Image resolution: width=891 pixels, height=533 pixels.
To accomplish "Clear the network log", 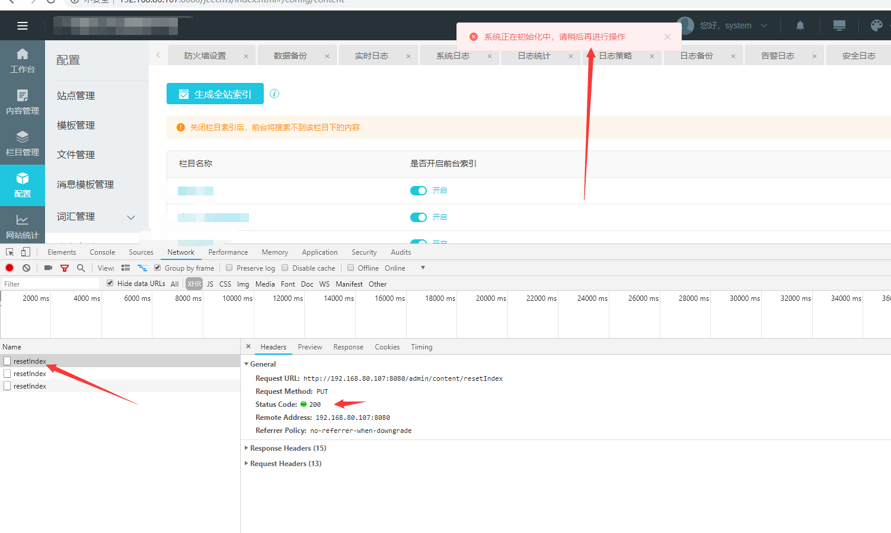I will (26, 268).
